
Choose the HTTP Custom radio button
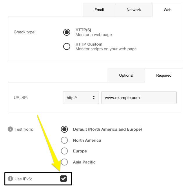tap(67, 46)
